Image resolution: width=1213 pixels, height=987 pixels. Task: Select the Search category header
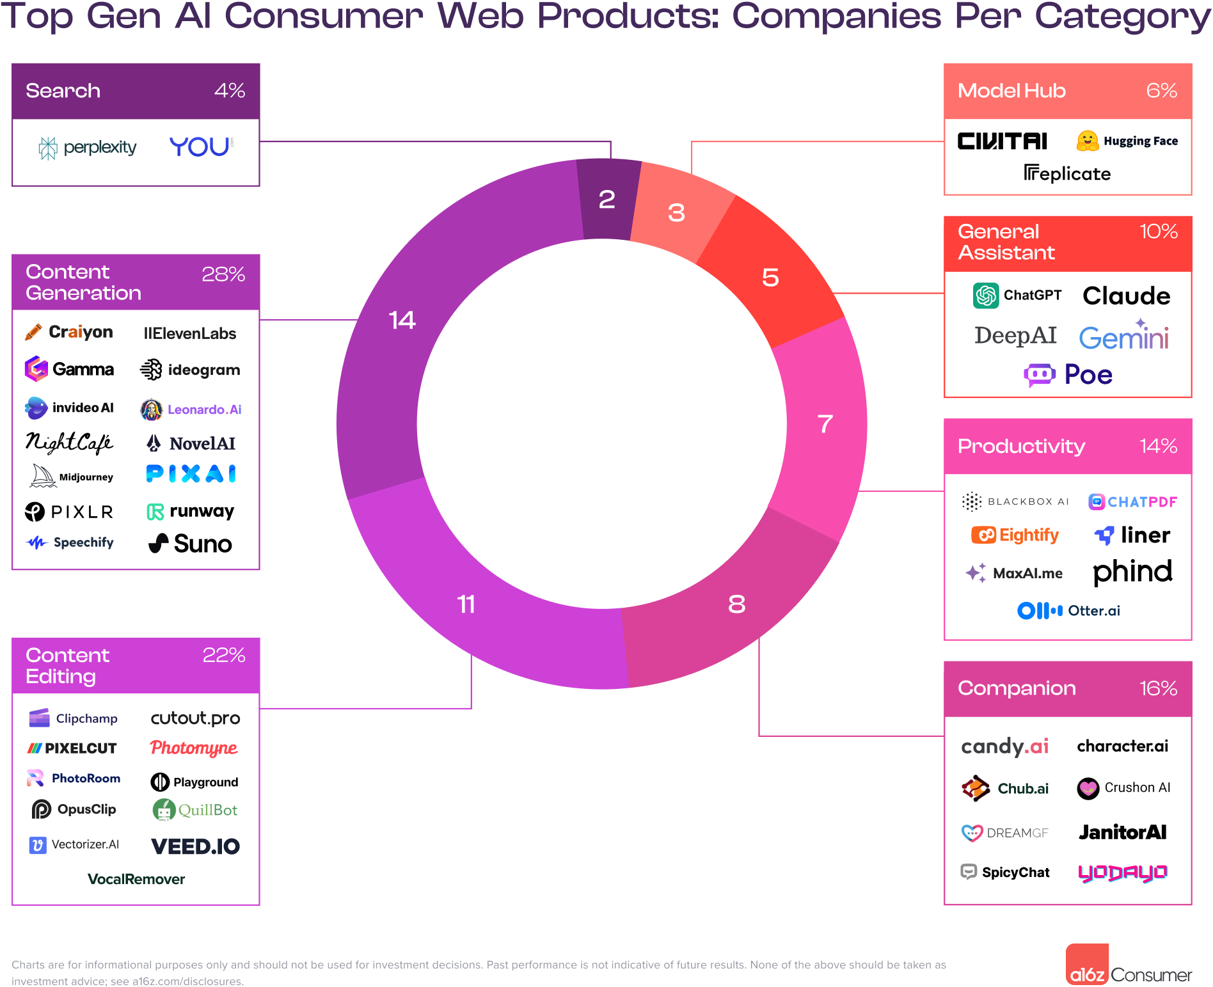click(x=136, y=91)
